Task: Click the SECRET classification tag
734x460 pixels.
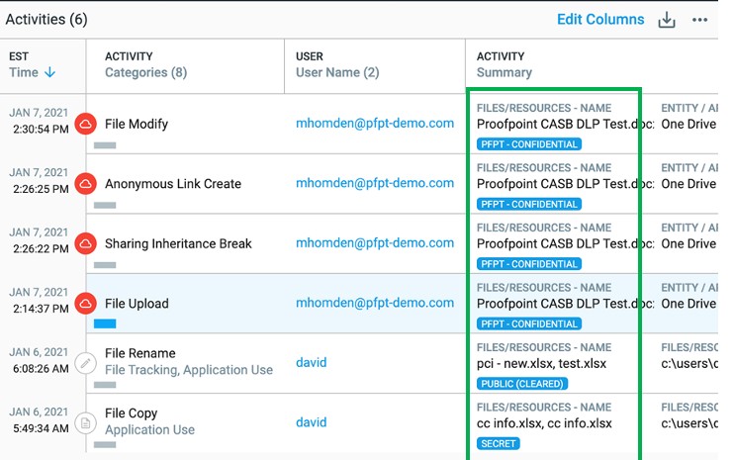Action: point(499,443)
